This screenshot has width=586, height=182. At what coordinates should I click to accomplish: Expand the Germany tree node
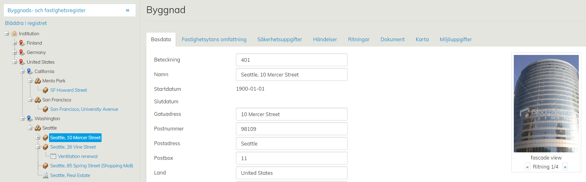pos(14,52)
